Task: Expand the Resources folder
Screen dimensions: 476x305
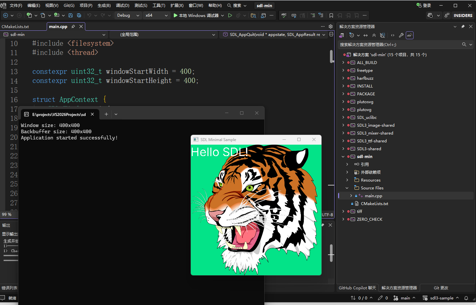Action: (x=347, y=180)
